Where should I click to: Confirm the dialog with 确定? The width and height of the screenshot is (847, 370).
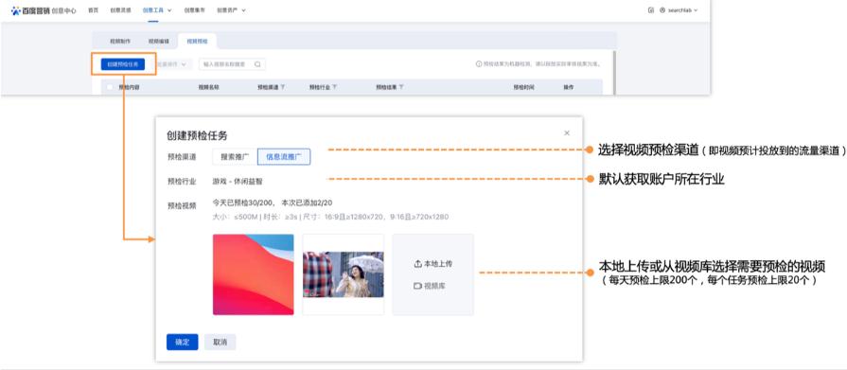[182, 342]
